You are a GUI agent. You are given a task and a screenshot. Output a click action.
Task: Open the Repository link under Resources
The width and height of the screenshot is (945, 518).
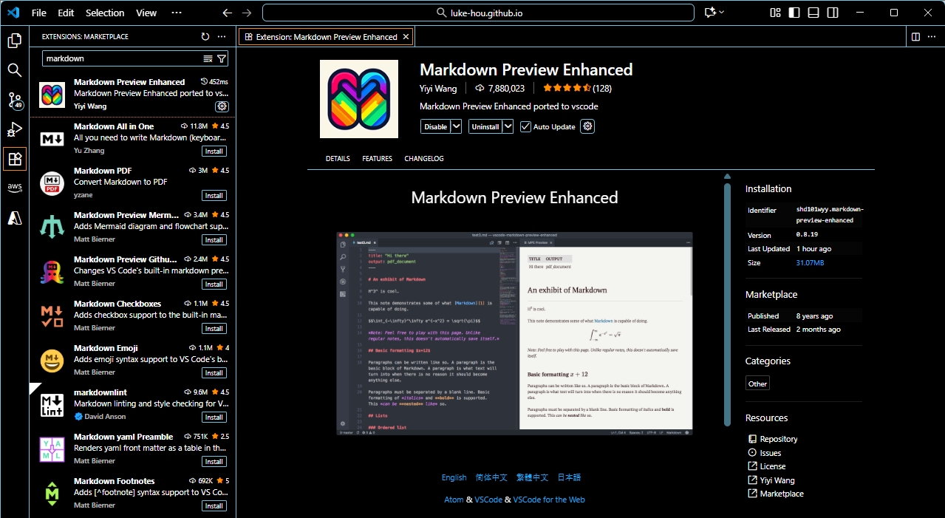(x=777, y=438)
